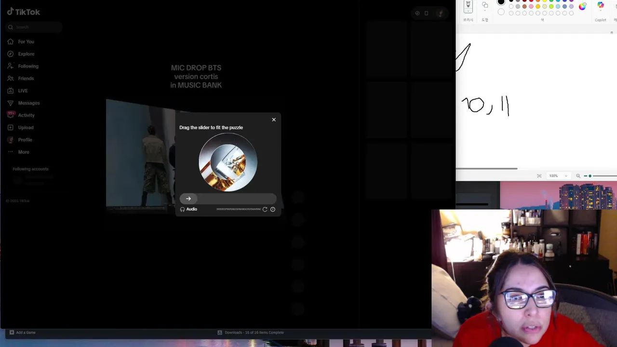The image size is (617, 347).
Task: Click the profile avatar in TikTok's top bar
Action: [440, 13]
